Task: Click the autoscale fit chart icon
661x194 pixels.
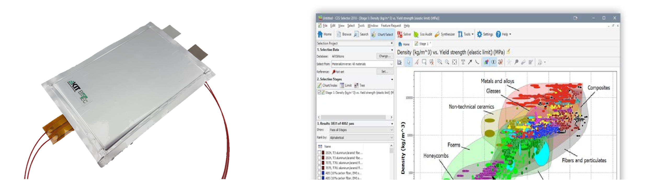Action: pyautogui.click(x=454, y=62)
